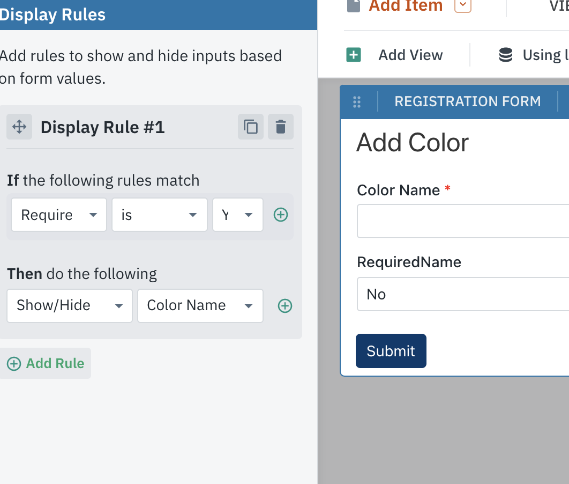Click the Add Rule button
The image size is (569, 484).
(46, 363)
